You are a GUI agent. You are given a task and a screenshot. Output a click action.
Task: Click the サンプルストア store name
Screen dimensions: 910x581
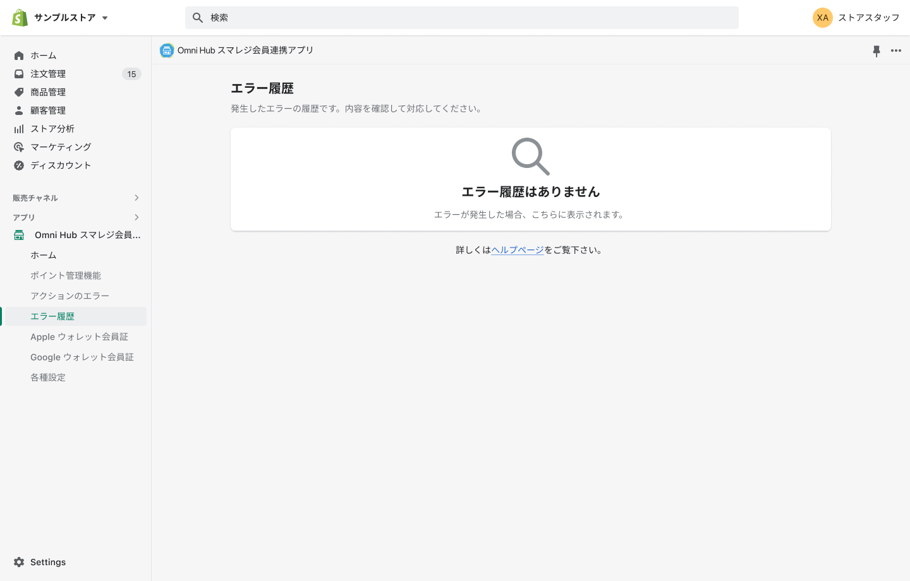point(64,18)
